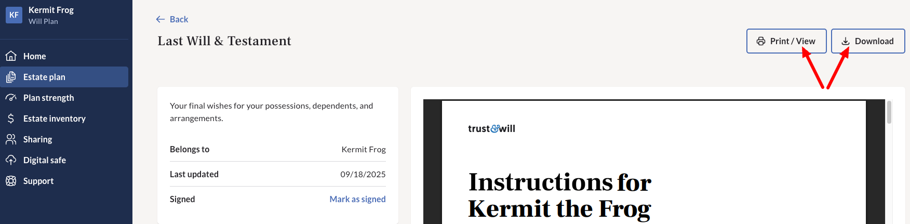This screenshot has height=224, width=910.
Task: Click the Plan strength gauge icon
Action: pyautogui.click(x=11, y=98)
